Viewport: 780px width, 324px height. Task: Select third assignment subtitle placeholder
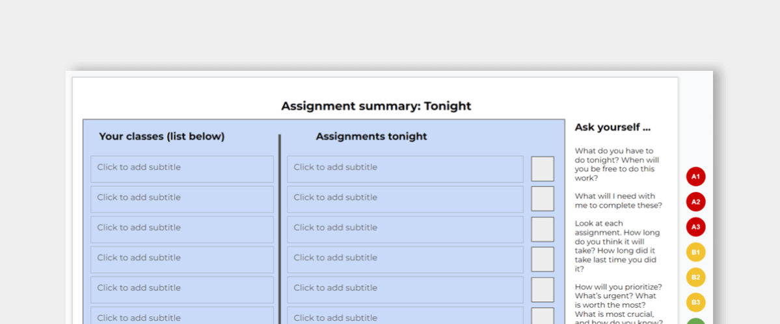click(405, 230)
